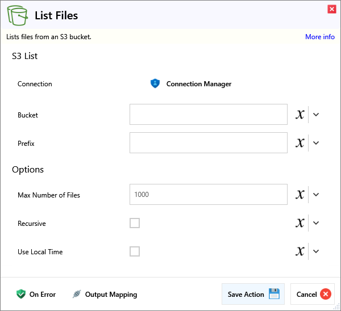
Task: Click variable icon on Use Local Time row
Action: click(300, 251)
